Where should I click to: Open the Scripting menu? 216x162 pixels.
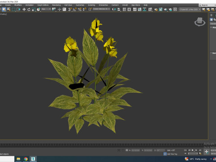click(91, 5)
